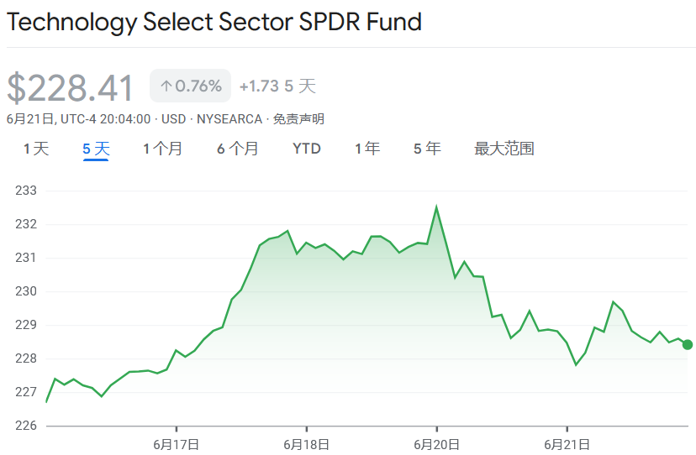The width and height of the screenshot is (696, 455).
Task: Click the up arrow in the percentage badge
Action: (166, 86)
